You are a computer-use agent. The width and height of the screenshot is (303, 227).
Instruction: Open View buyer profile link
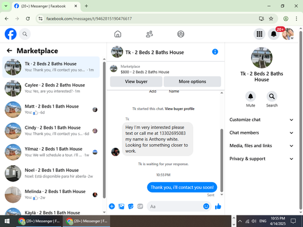click(x=179, y=109)
